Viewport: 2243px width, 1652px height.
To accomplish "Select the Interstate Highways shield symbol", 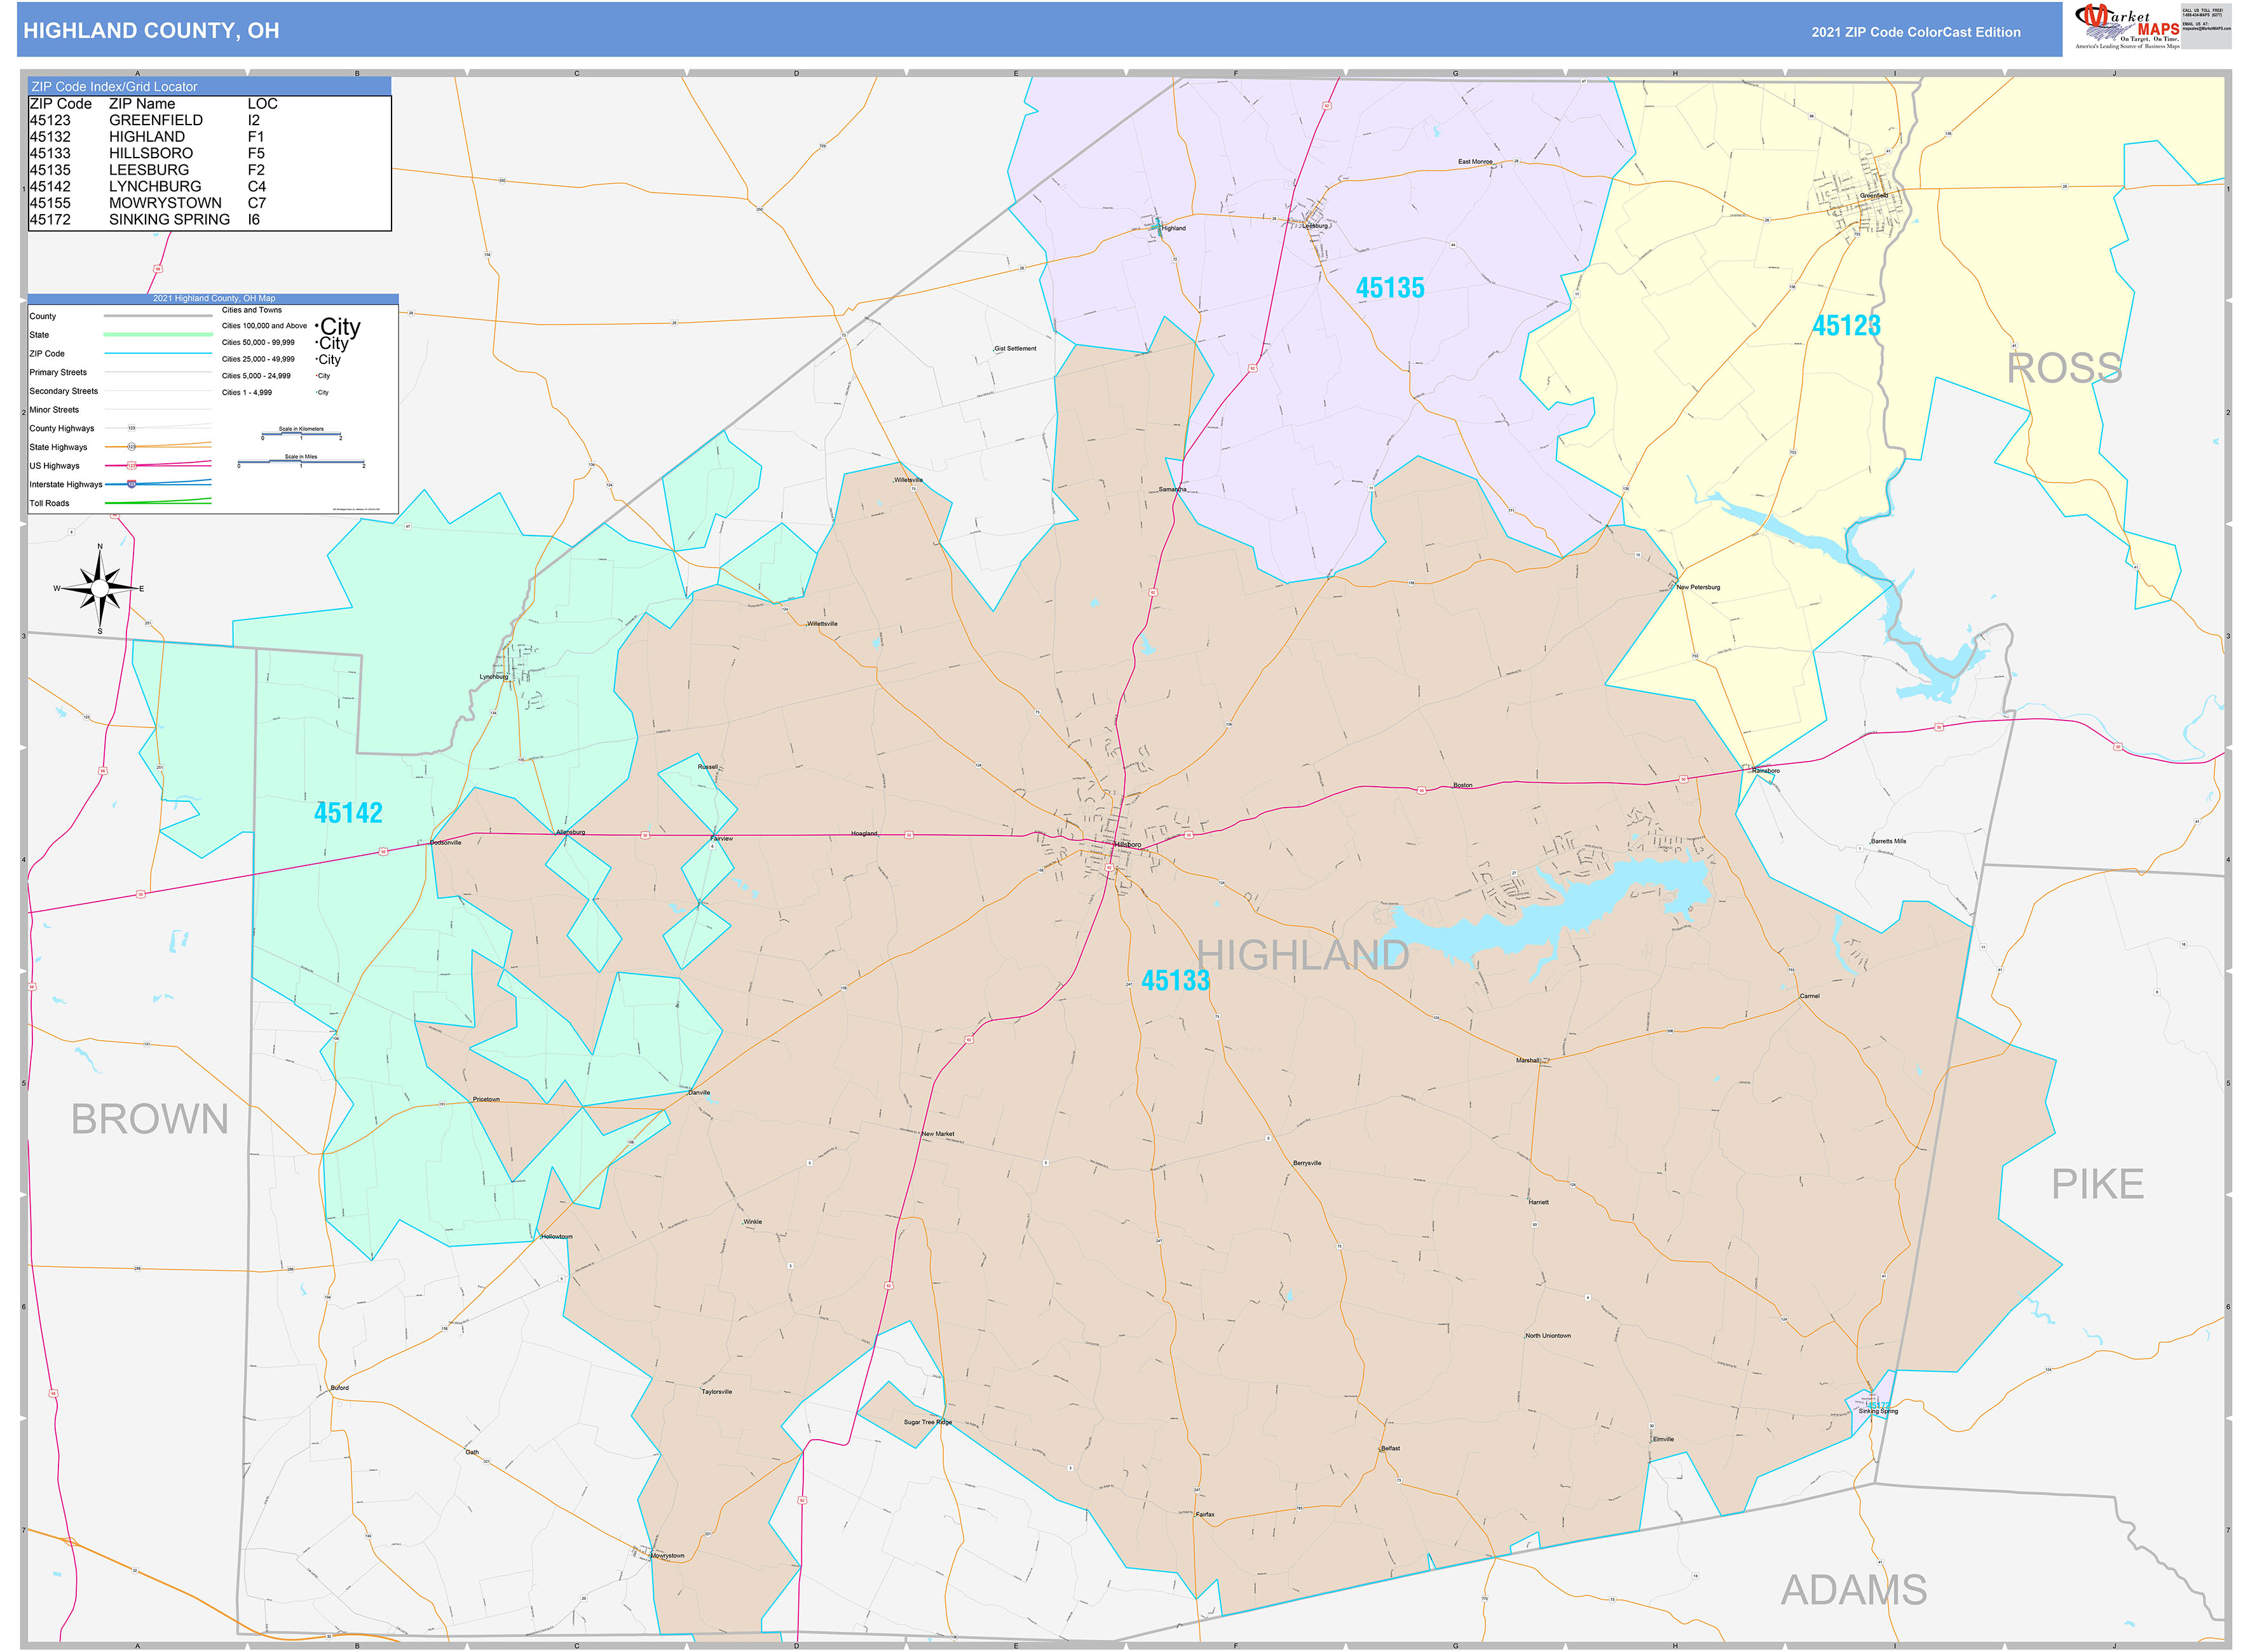I will pos(131,485).
